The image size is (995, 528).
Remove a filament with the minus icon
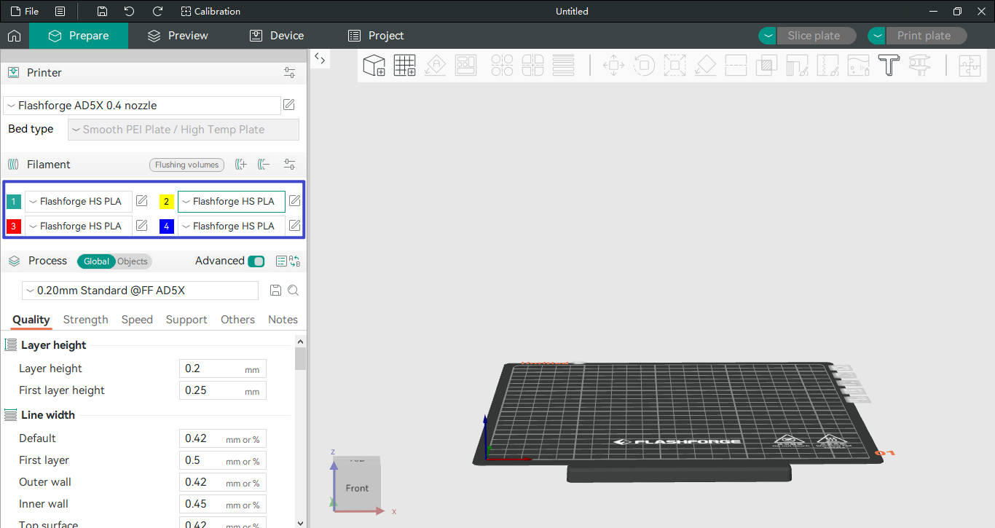point(264,165)
